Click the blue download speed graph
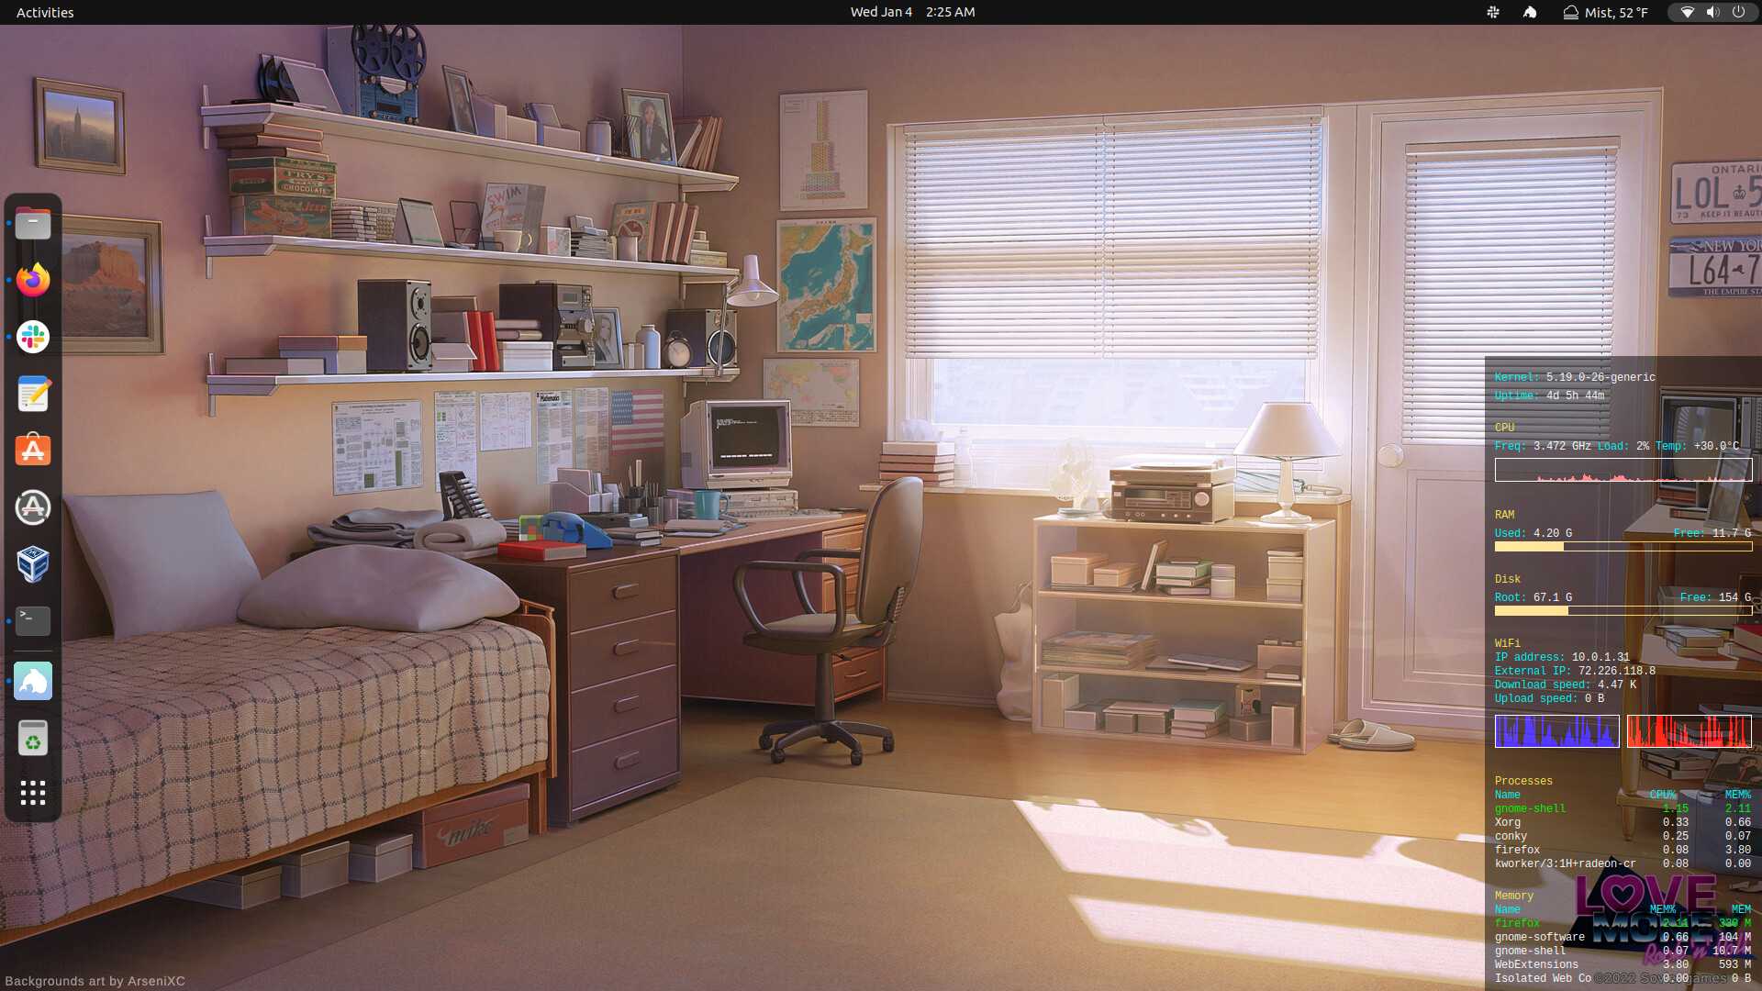 [1556, 731]
